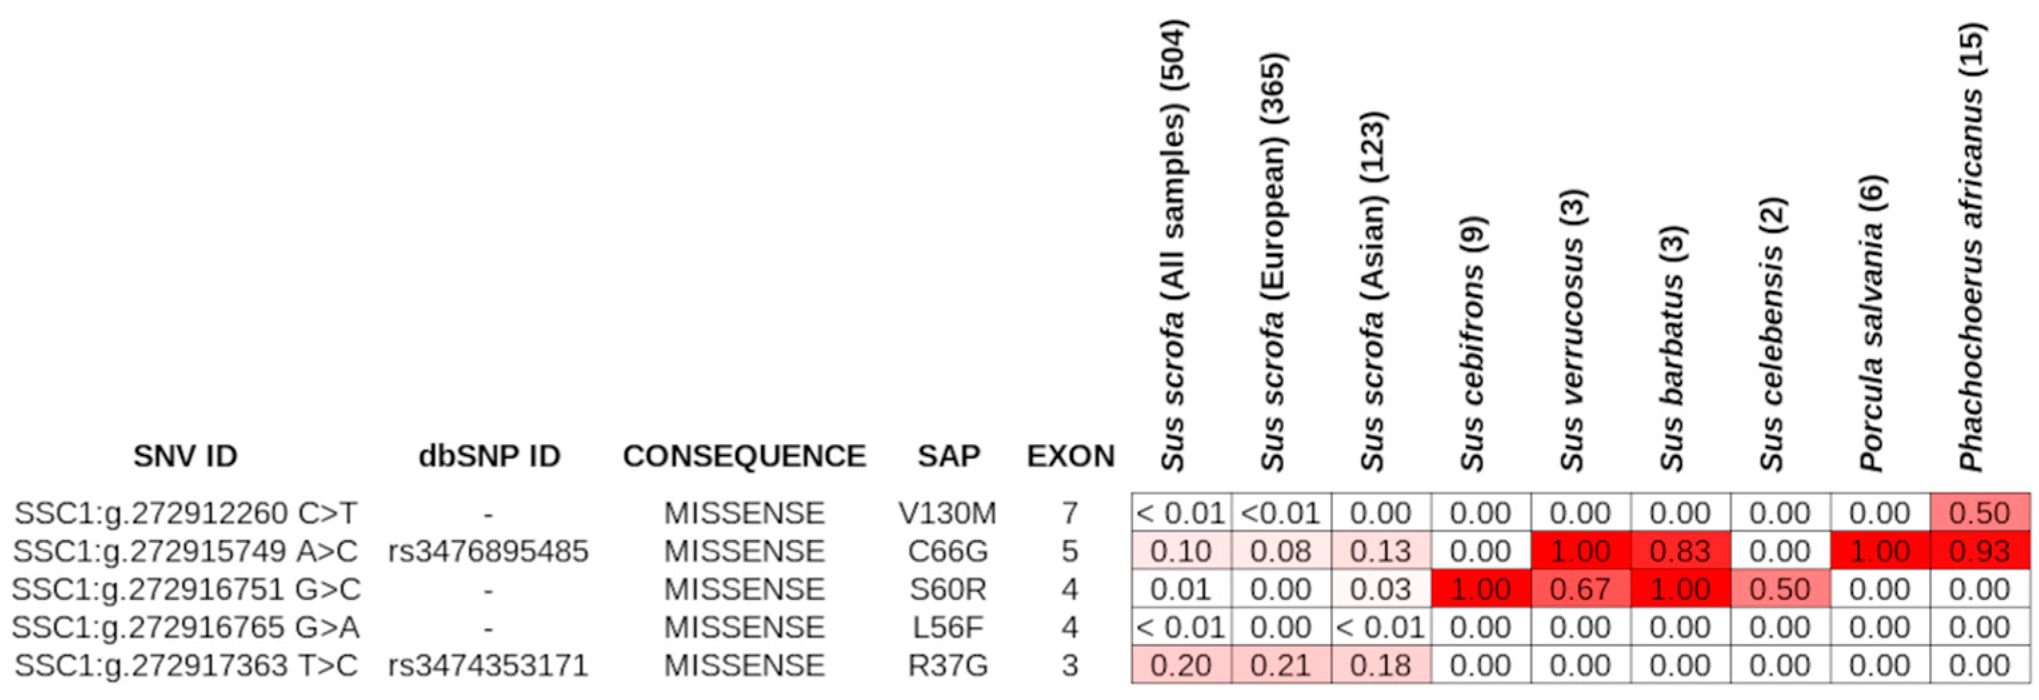Viewport: 2039px width, 700px height.
Task: Click the 0.67 frequency cell
Action: 1580,589
